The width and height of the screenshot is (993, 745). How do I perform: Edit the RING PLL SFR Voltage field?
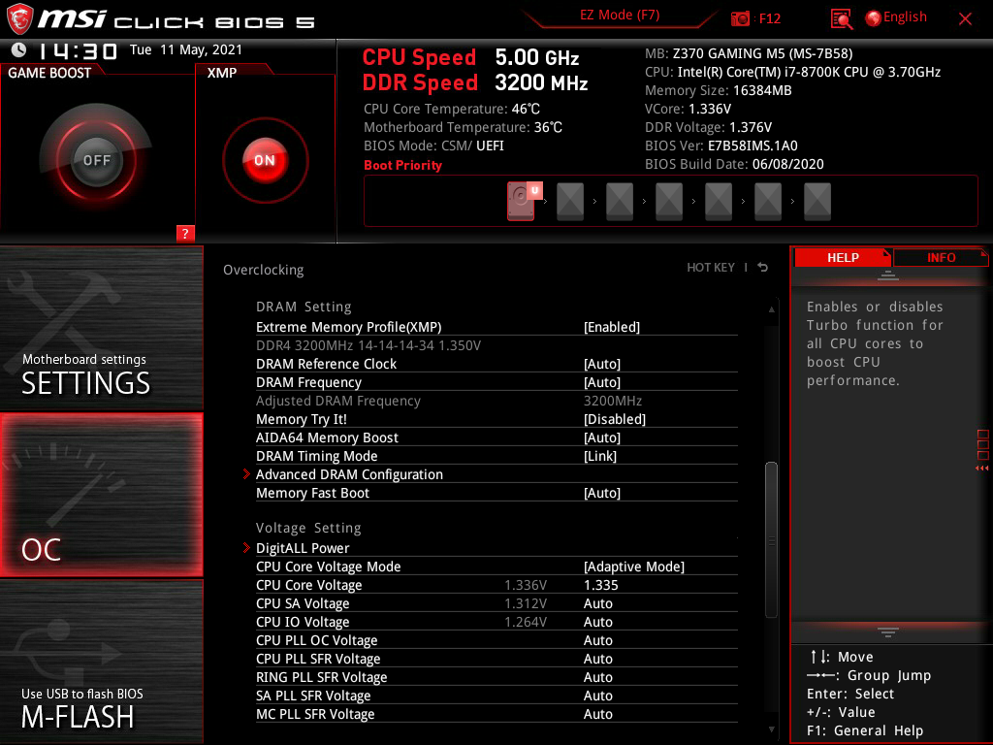coord(597,676)
